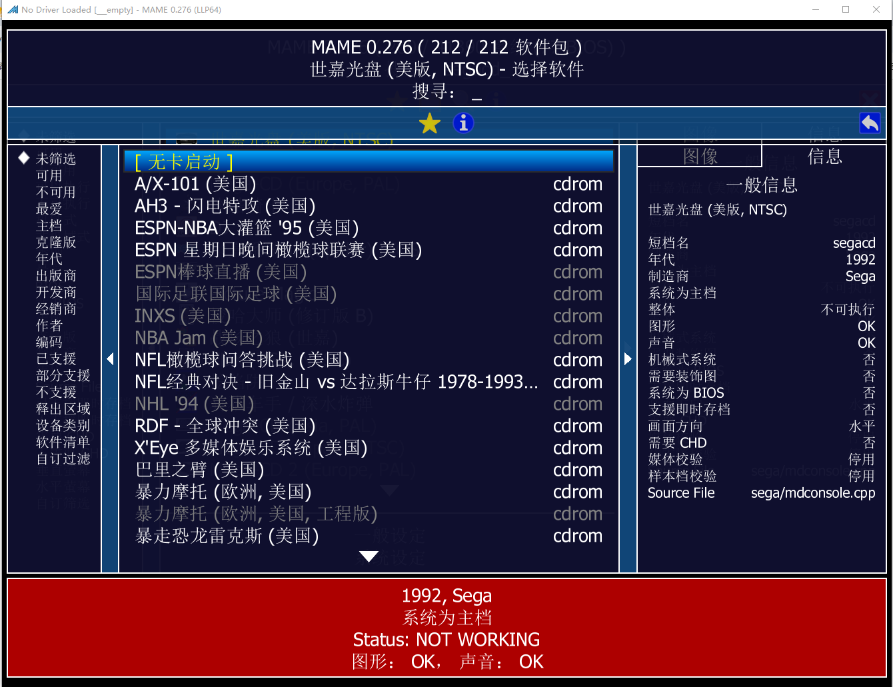
Task: Collapse the right info panel arrow
Action: point(628,359)
